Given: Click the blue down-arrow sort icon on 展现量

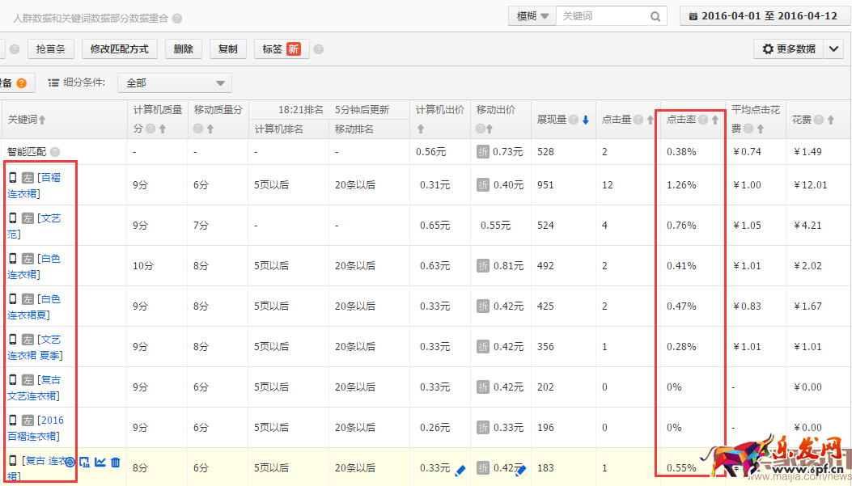Looking at the screenshot, I should tap(586, 120).
